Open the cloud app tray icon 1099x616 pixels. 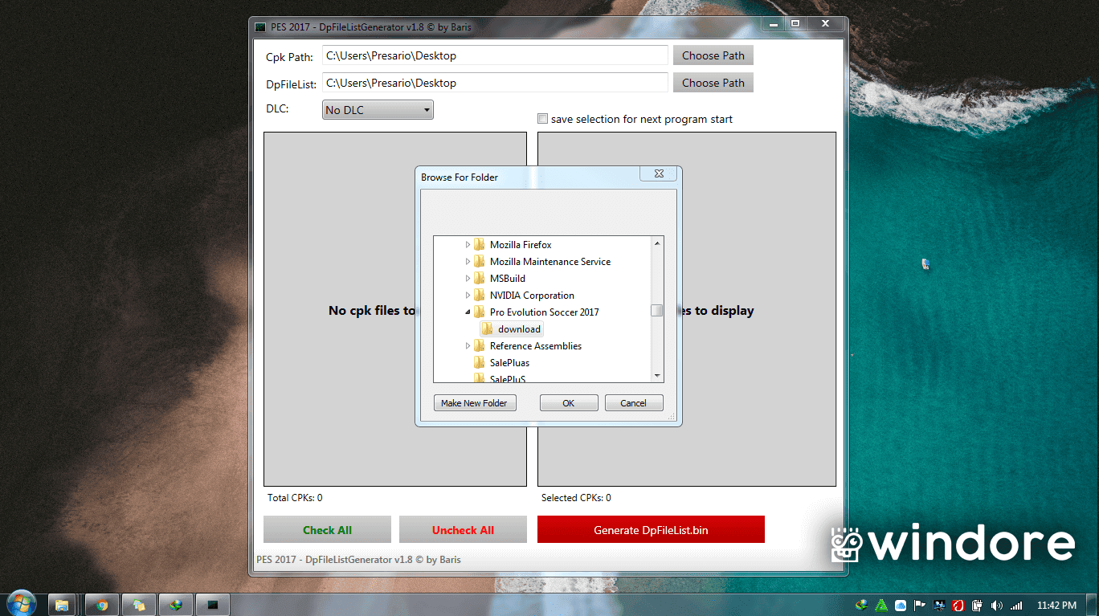(x=901, y=605)
